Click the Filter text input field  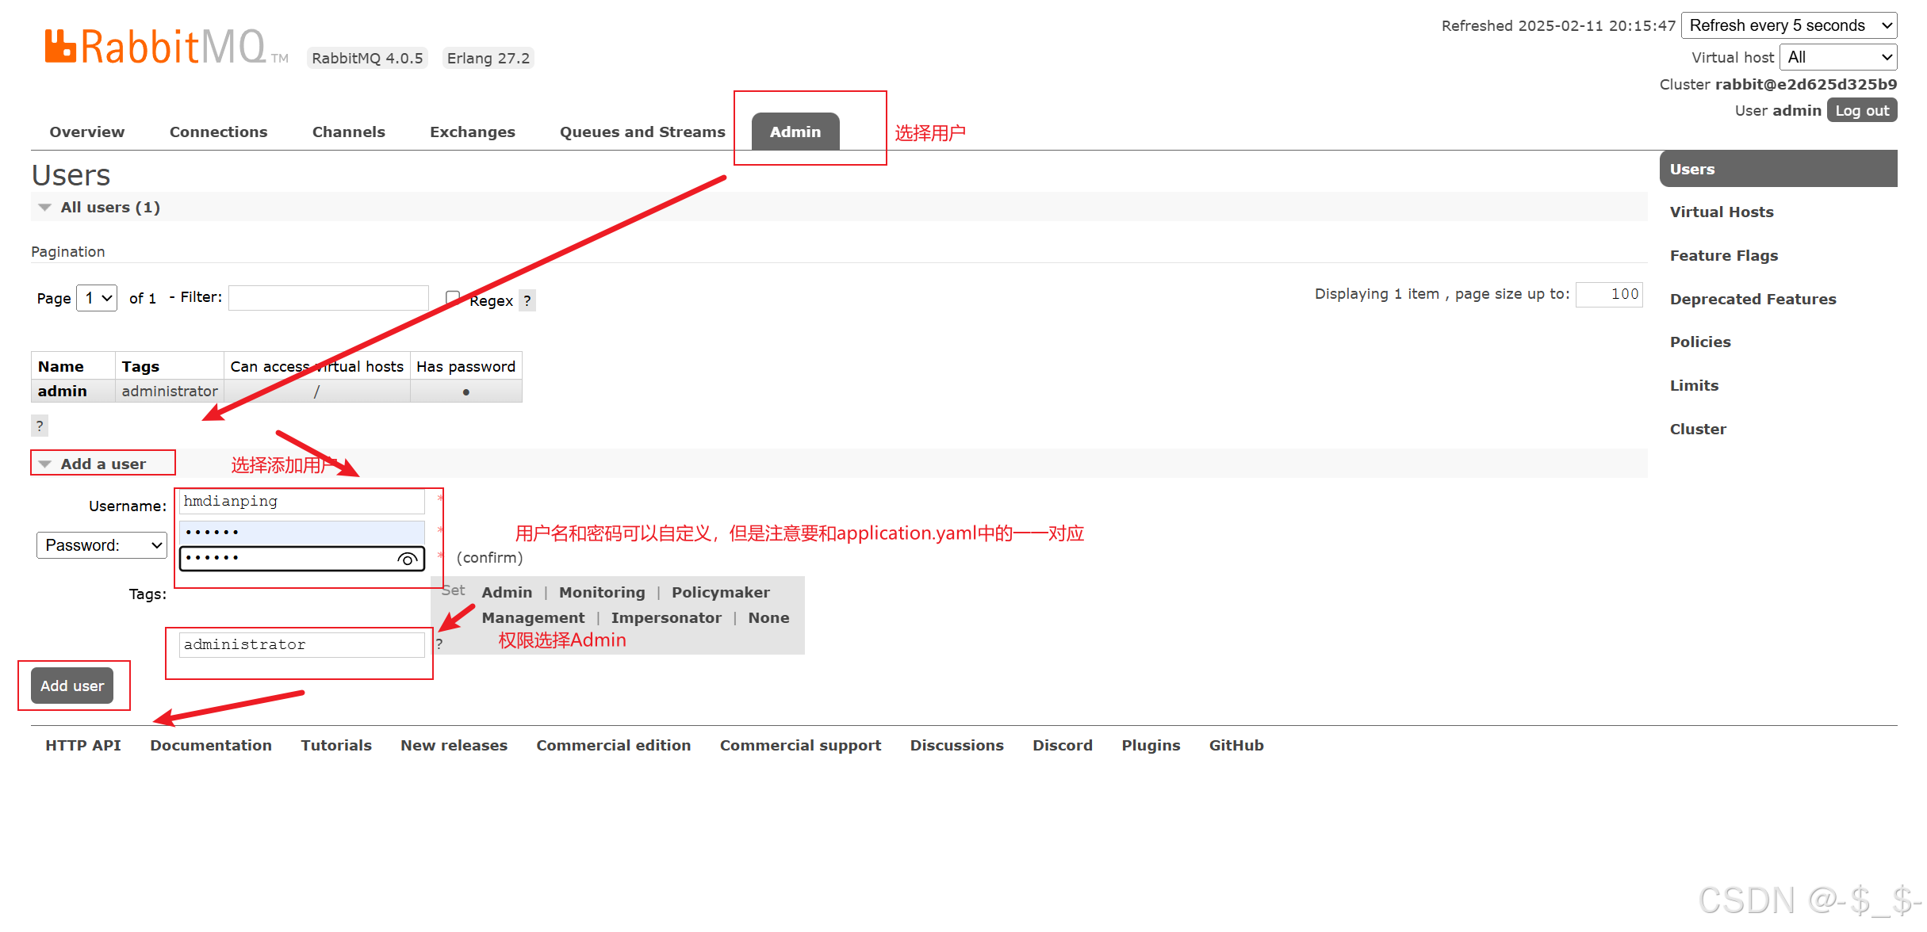pyautogui.click(x=328, y=298)
